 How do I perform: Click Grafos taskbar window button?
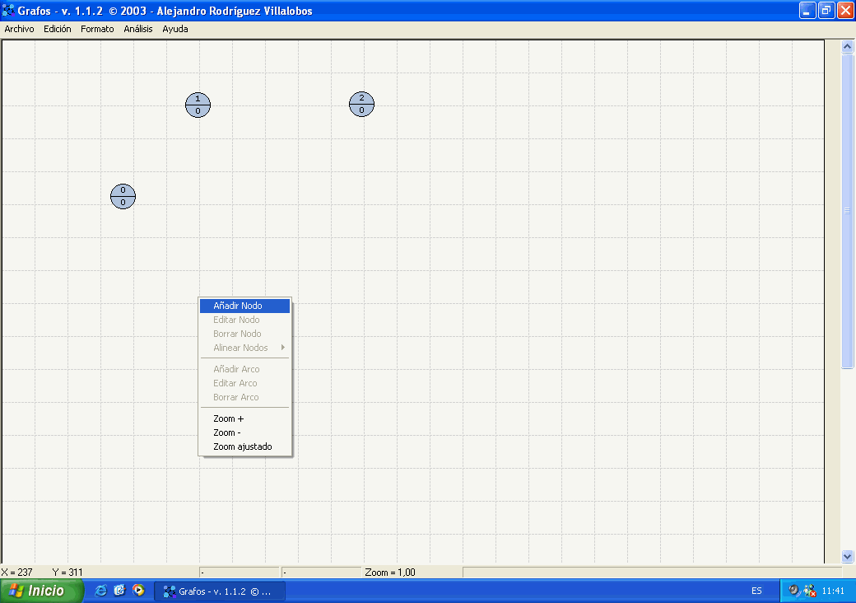pos(219,591)
